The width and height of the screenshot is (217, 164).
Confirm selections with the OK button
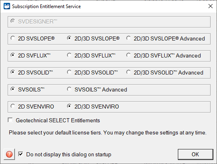pos(195,154)
